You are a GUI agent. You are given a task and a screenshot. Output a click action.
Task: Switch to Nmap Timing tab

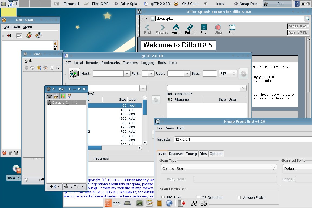[191, 154]
